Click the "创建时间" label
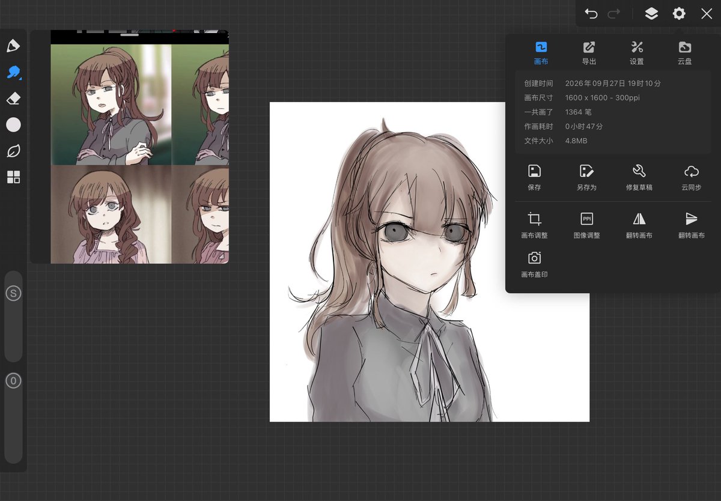 pos(538,83)
